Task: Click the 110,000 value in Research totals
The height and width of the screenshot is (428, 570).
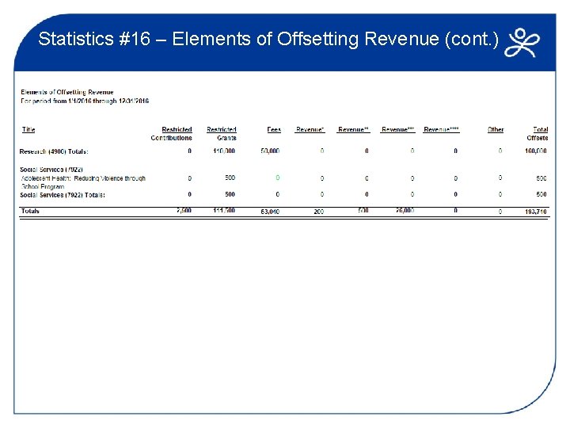Action: point(224,151)
